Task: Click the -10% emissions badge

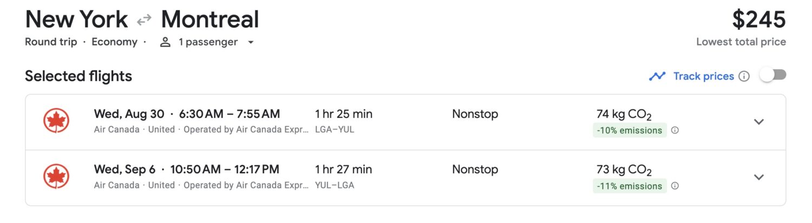Action: coord(630,130)
